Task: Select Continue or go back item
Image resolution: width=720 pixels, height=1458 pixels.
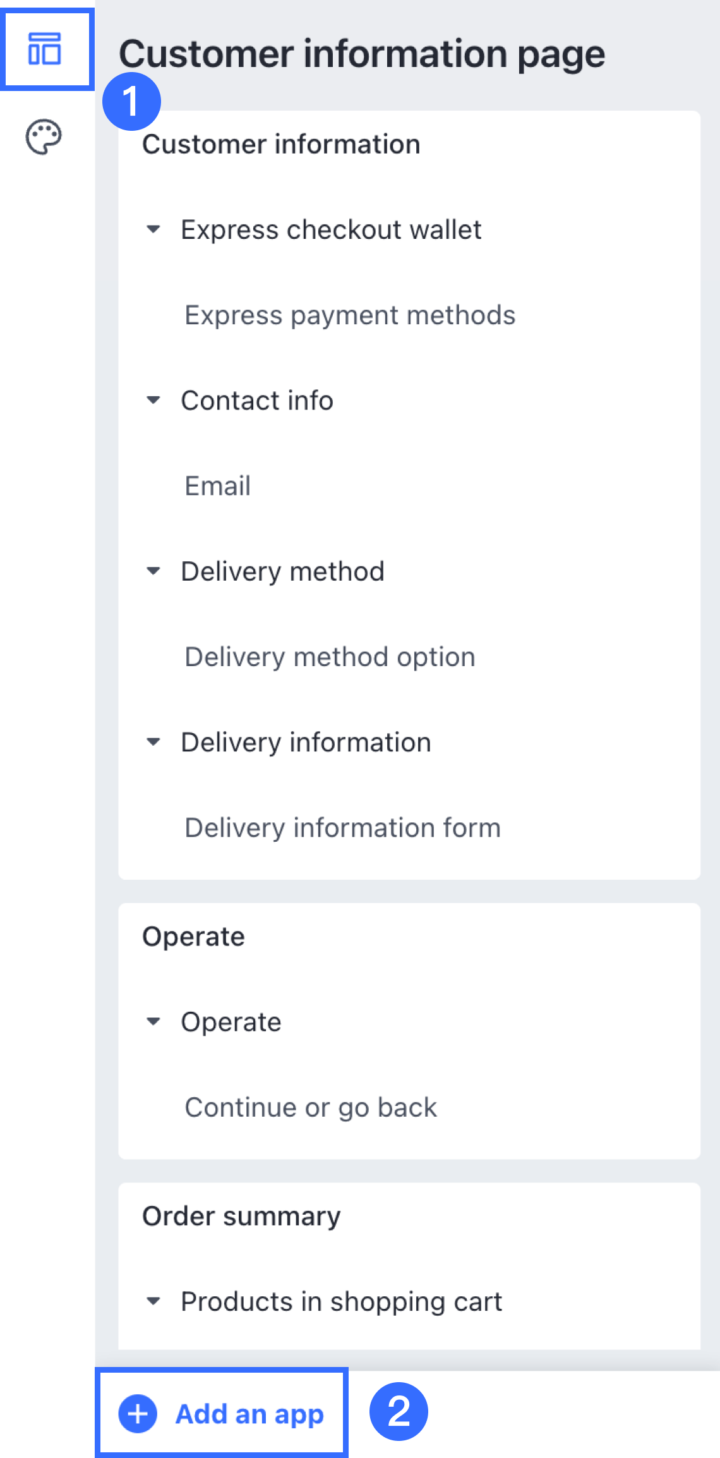Action: [x=311, y=1107]
